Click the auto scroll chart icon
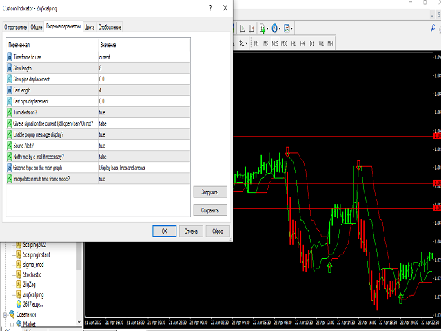 click(x=242, y=28)
